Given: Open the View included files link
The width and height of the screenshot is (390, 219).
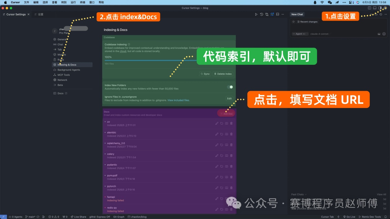Looking at the screenshot, I should pos(179,100).
